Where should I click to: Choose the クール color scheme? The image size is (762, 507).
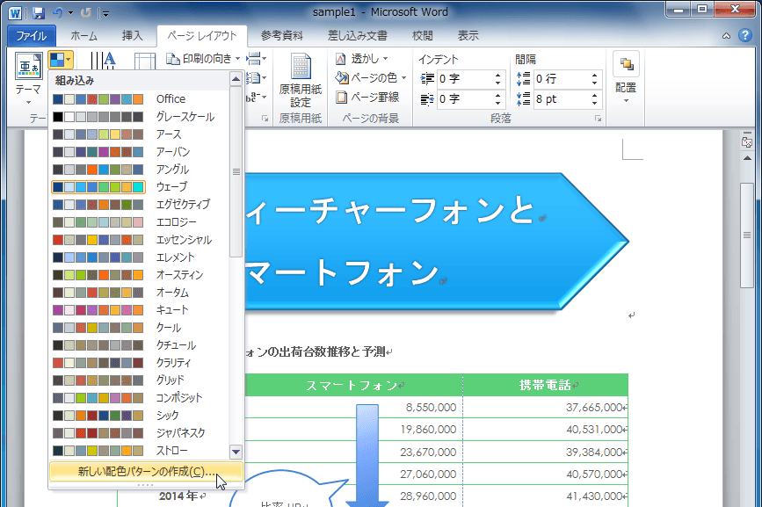(x=140, y=328)
